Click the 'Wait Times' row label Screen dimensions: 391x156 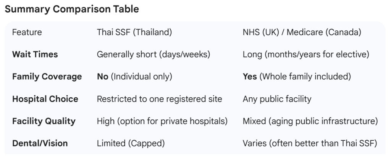coord(35,54)
